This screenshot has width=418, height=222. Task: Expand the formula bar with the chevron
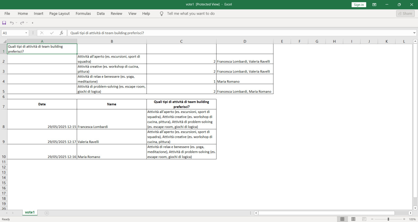coord(414,33)
